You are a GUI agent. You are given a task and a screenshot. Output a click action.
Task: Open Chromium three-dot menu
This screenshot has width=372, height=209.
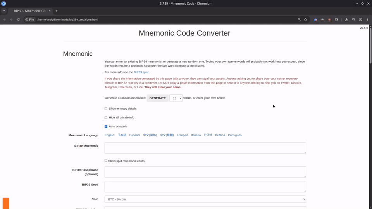point(367,20)
